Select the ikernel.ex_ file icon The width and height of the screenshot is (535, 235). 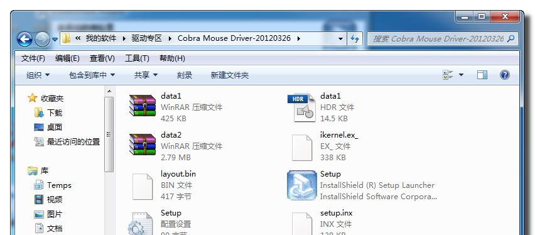click(302, 148)
